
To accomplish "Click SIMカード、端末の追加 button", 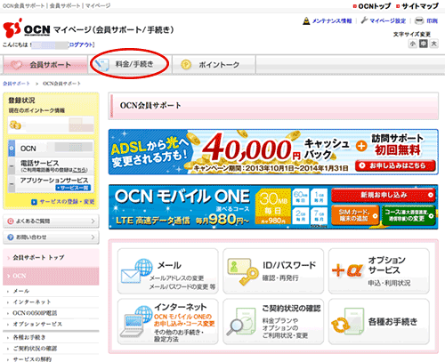I will click(355, 215).
